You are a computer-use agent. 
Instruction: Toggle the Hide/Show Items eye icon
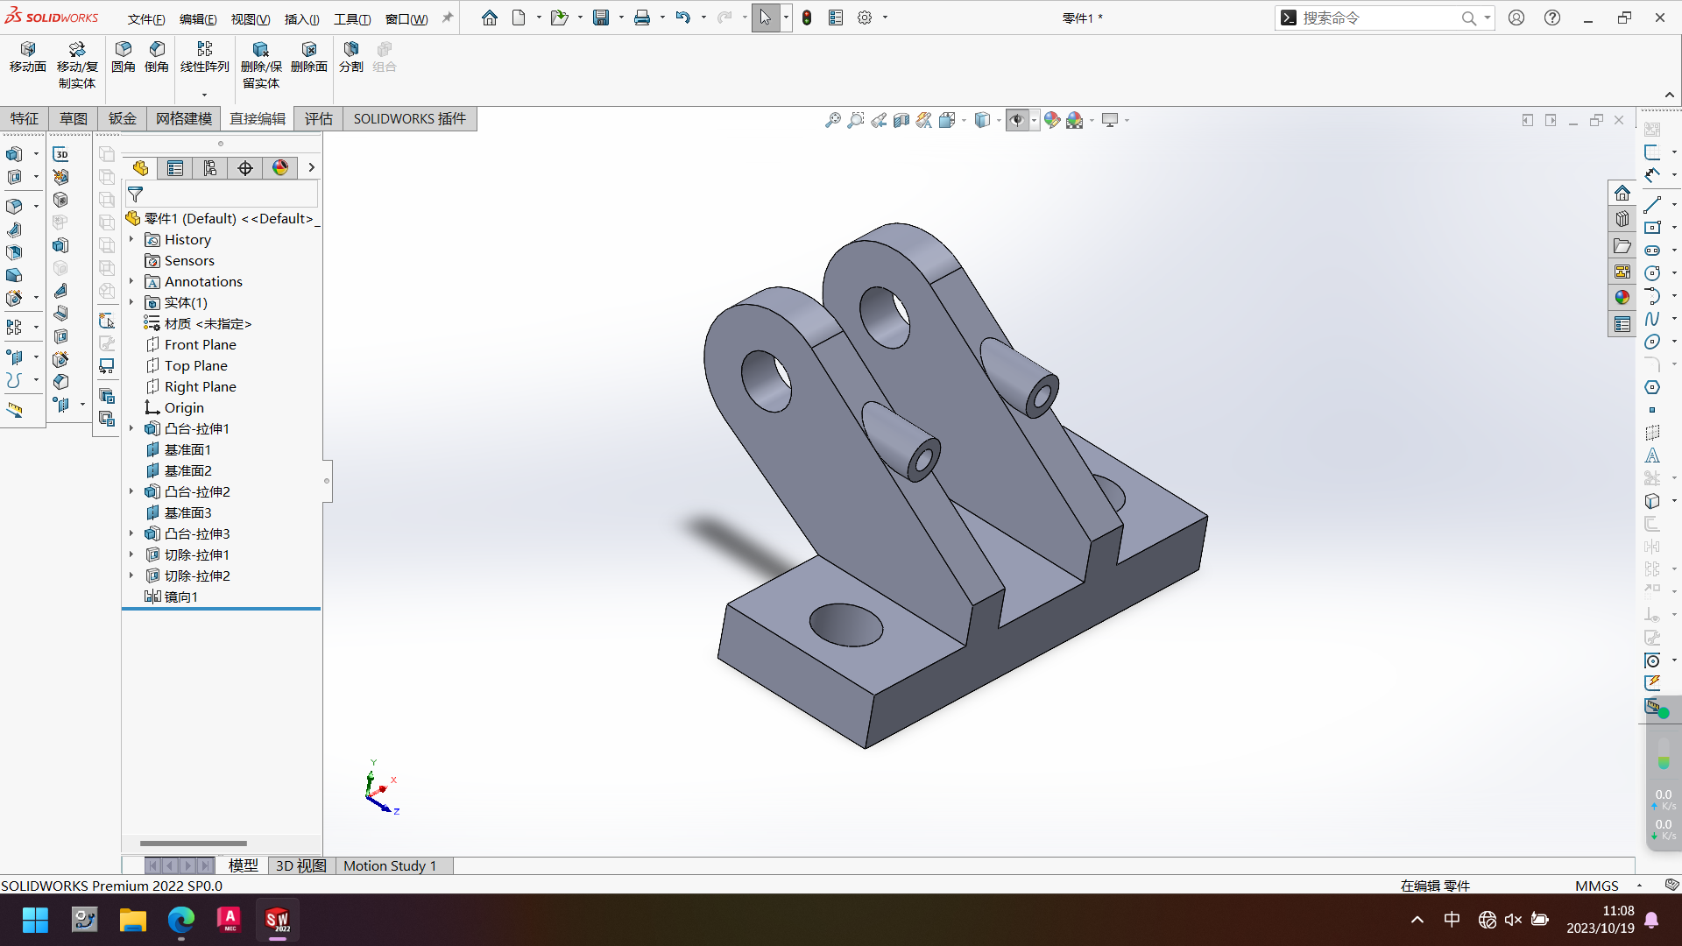pyautogui.click(x=1017, y=120)
